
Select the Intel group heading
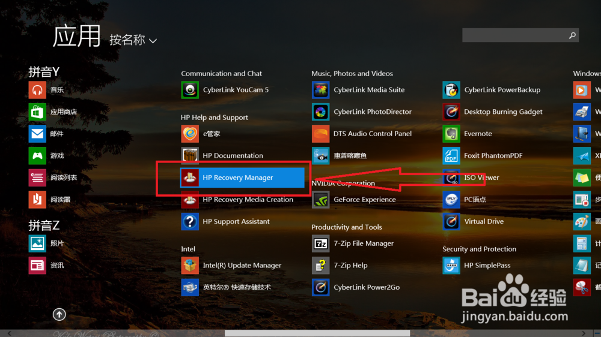click(x=188, y=249)
